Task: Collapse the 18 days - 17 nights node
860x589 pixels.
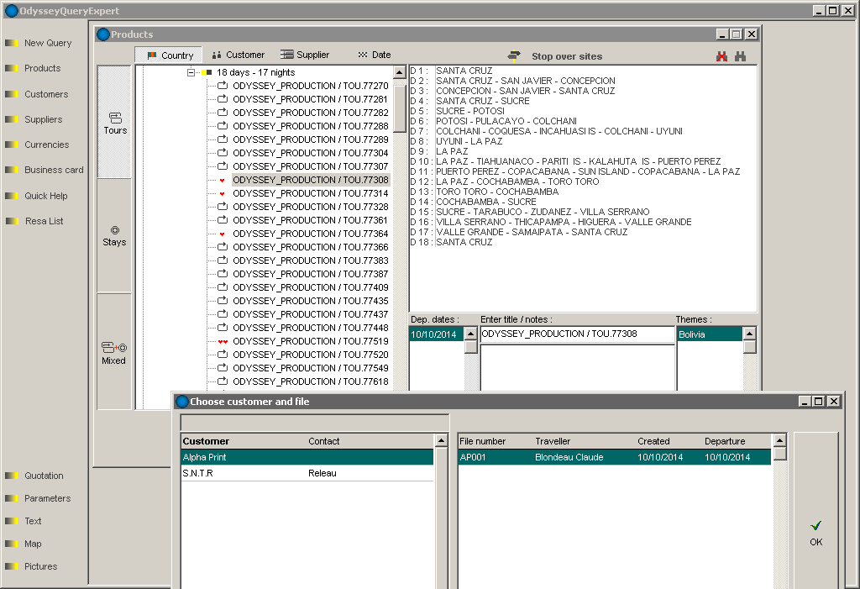Action: [x=191, y=73]
